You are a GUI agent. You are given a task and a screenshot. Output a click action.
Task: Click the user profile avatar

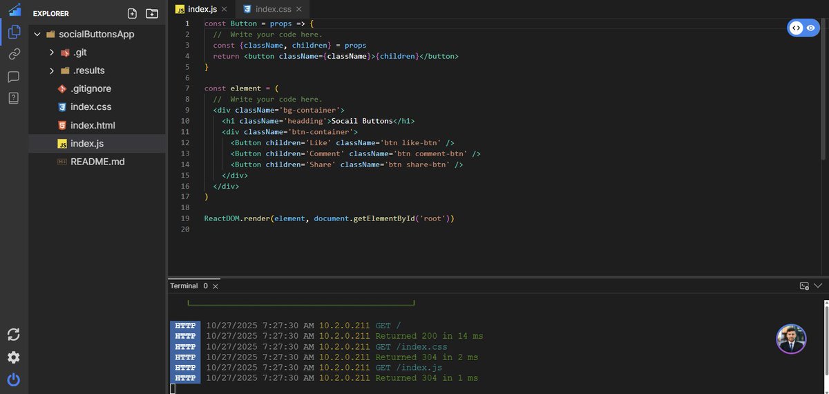click(791, 339)
